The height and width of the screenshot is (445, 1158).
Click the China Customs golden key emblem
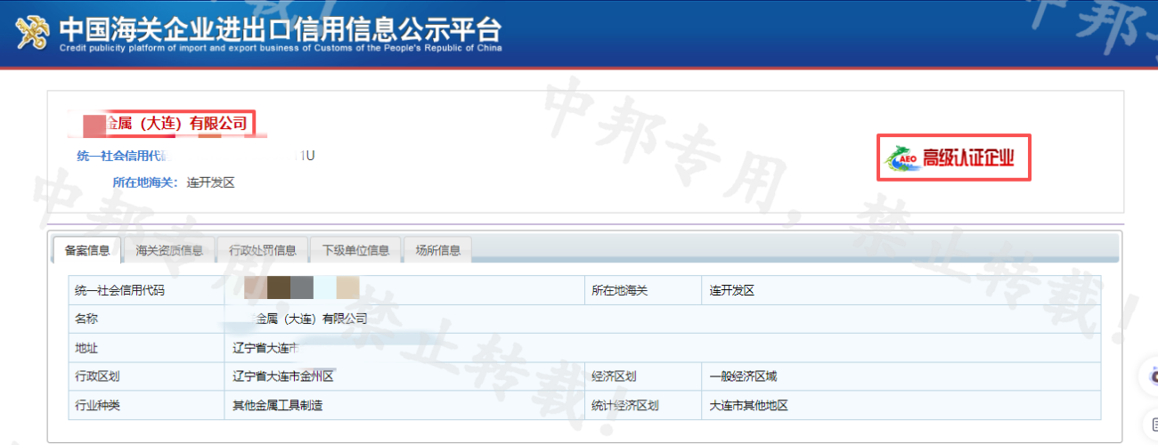34,33
